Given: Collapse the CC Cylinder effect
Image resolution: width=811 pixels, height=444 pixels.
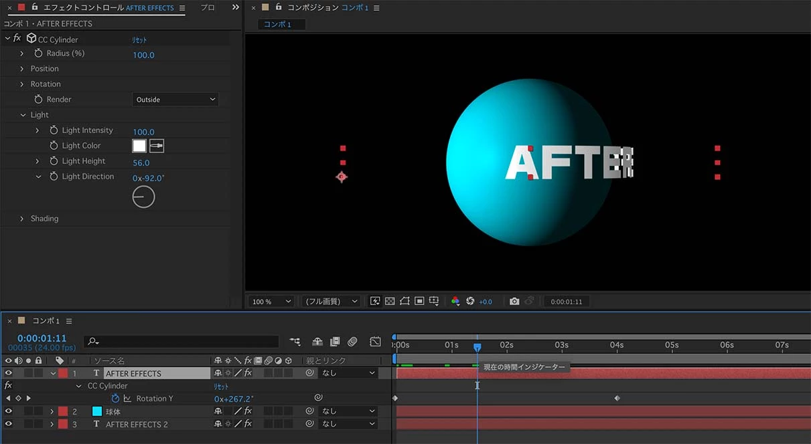Looking at the screenshot, I should [7, 39].
